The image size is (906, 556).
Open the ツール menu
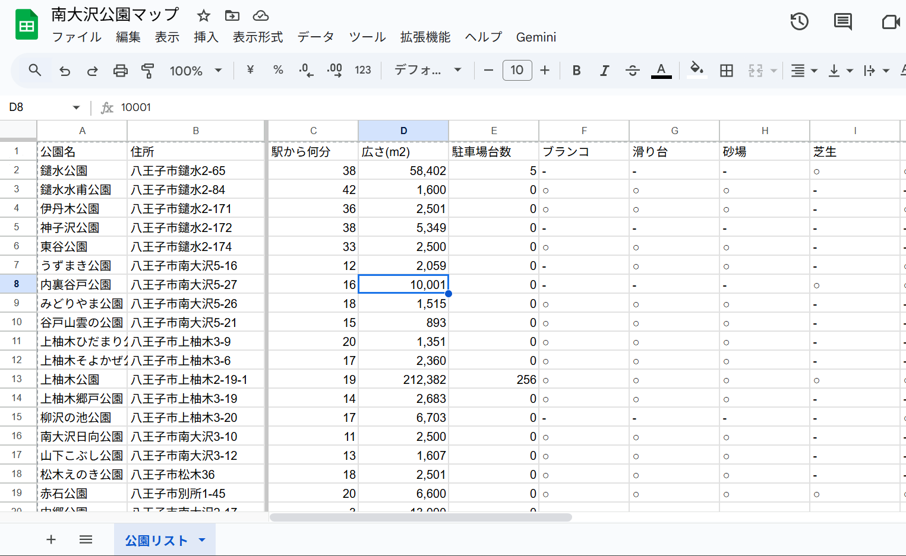pyautogui.click(x=367, y=37)
